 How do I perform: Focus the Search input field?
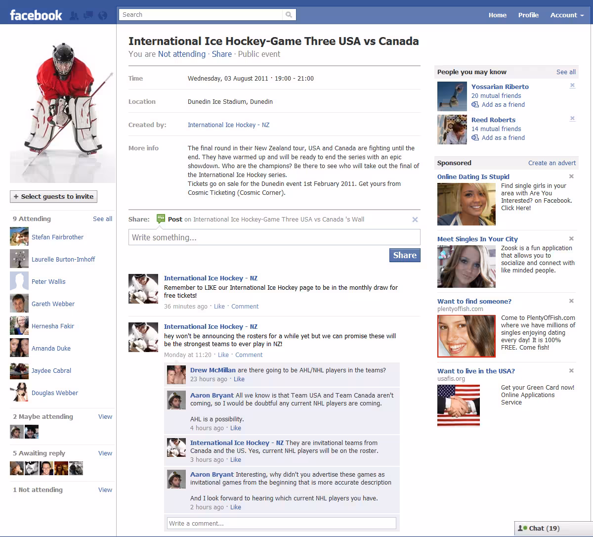(x=201, y=15)
